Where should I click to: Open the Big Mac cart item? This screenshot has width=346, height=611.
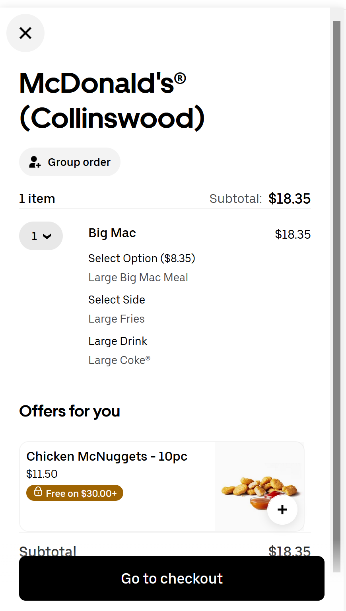coord(112,233)
